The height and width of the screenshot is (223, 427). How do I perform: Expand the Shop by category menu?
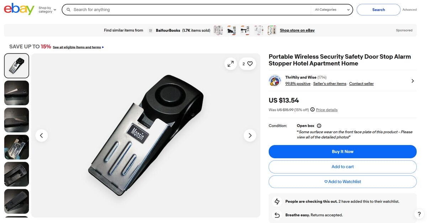(47, 10)
